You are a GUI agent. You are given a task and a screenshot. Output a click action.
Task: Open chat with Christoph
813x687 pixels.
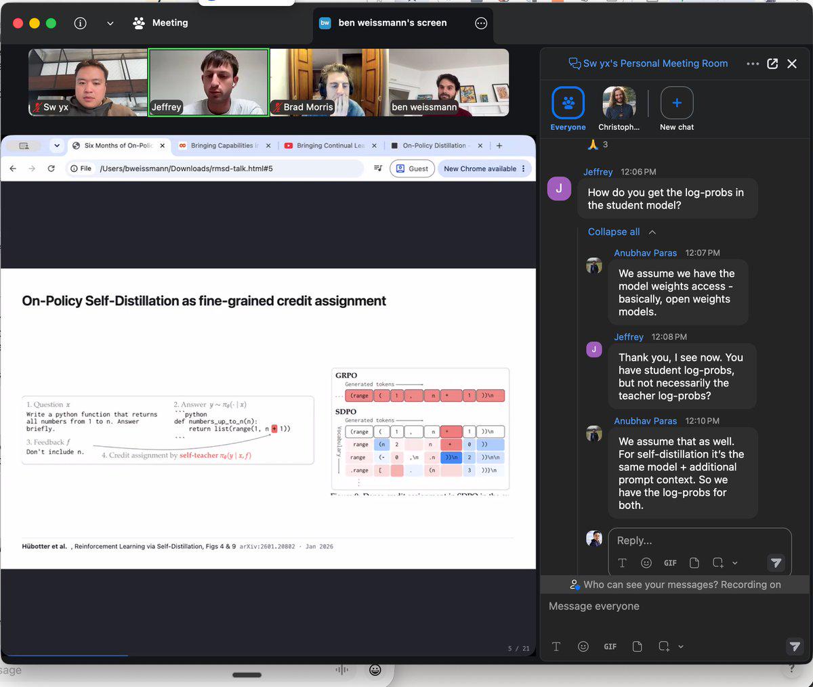619,109
